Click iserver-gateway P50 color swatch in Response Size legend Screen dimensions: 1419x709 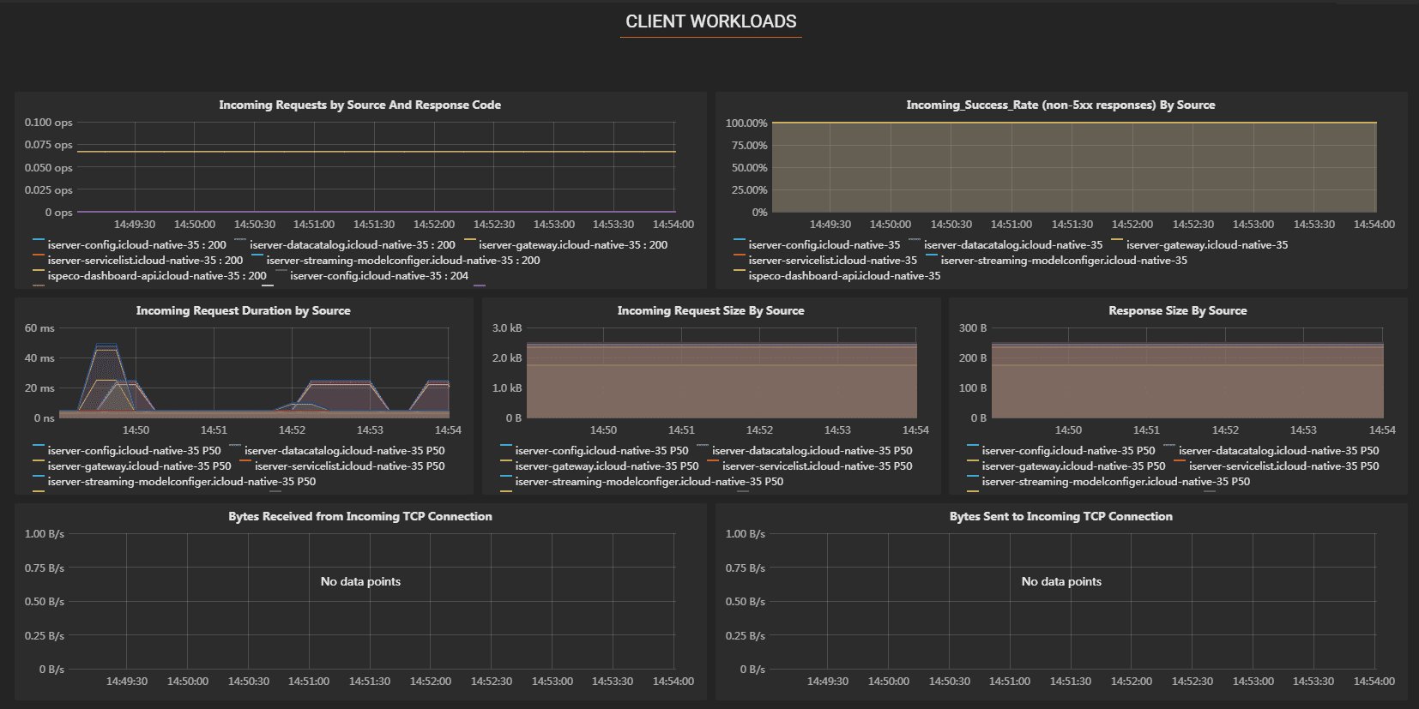tap(972, 461)
